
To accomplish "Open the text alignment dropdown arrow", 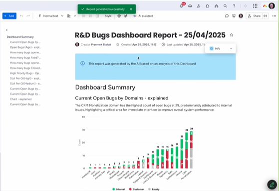I will pyautogui.click(x=75, y=16).
